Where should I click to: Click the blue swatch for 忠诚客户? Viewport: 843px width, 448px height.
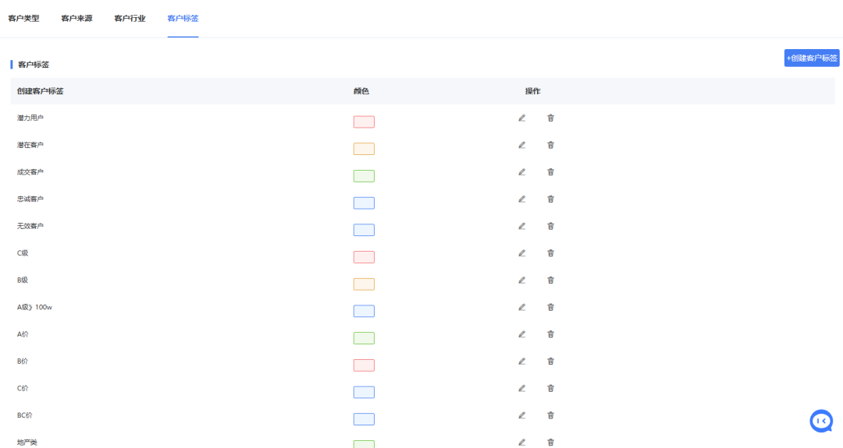coord(364,203)
